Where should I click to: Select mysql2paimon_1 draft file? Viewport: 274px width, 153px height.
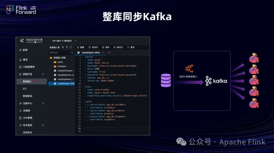65,79
